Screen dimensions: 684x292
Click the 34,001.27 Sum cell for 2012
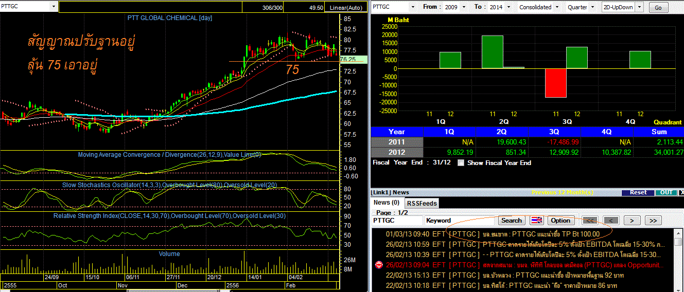click(x=658, y=152)
